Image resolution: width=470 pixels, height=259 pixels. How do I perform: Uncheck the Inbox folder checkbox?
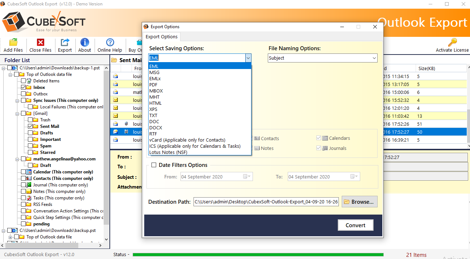click(x=24, y=87)
